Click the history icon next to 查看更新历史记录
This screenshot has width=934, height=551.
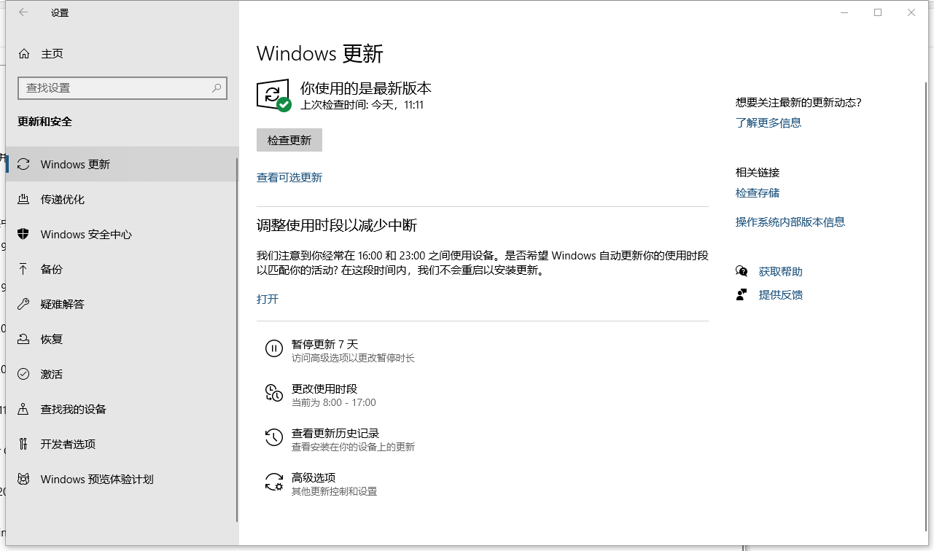[273, 437]
